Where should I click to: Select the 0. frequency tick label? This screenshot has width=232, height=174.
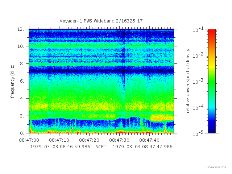[x=22, y=133]
